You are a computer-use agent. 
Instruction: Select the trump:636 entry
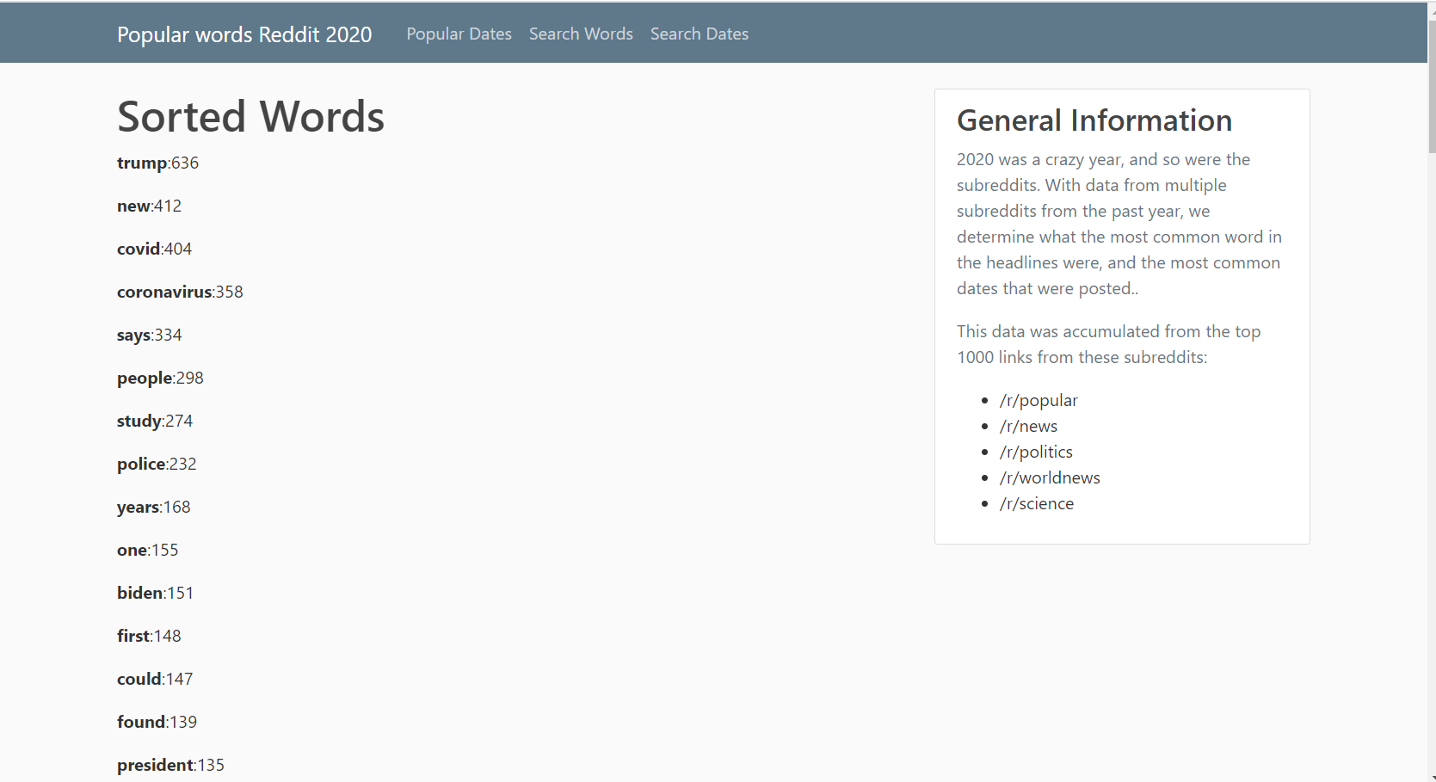[157, 163]
